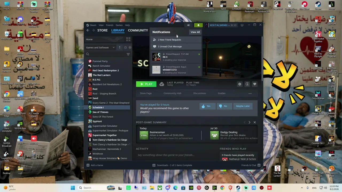This screenshot has height=192, width=342.
Task: Choose Maybe Later for the review
Action: pos(243,106)
